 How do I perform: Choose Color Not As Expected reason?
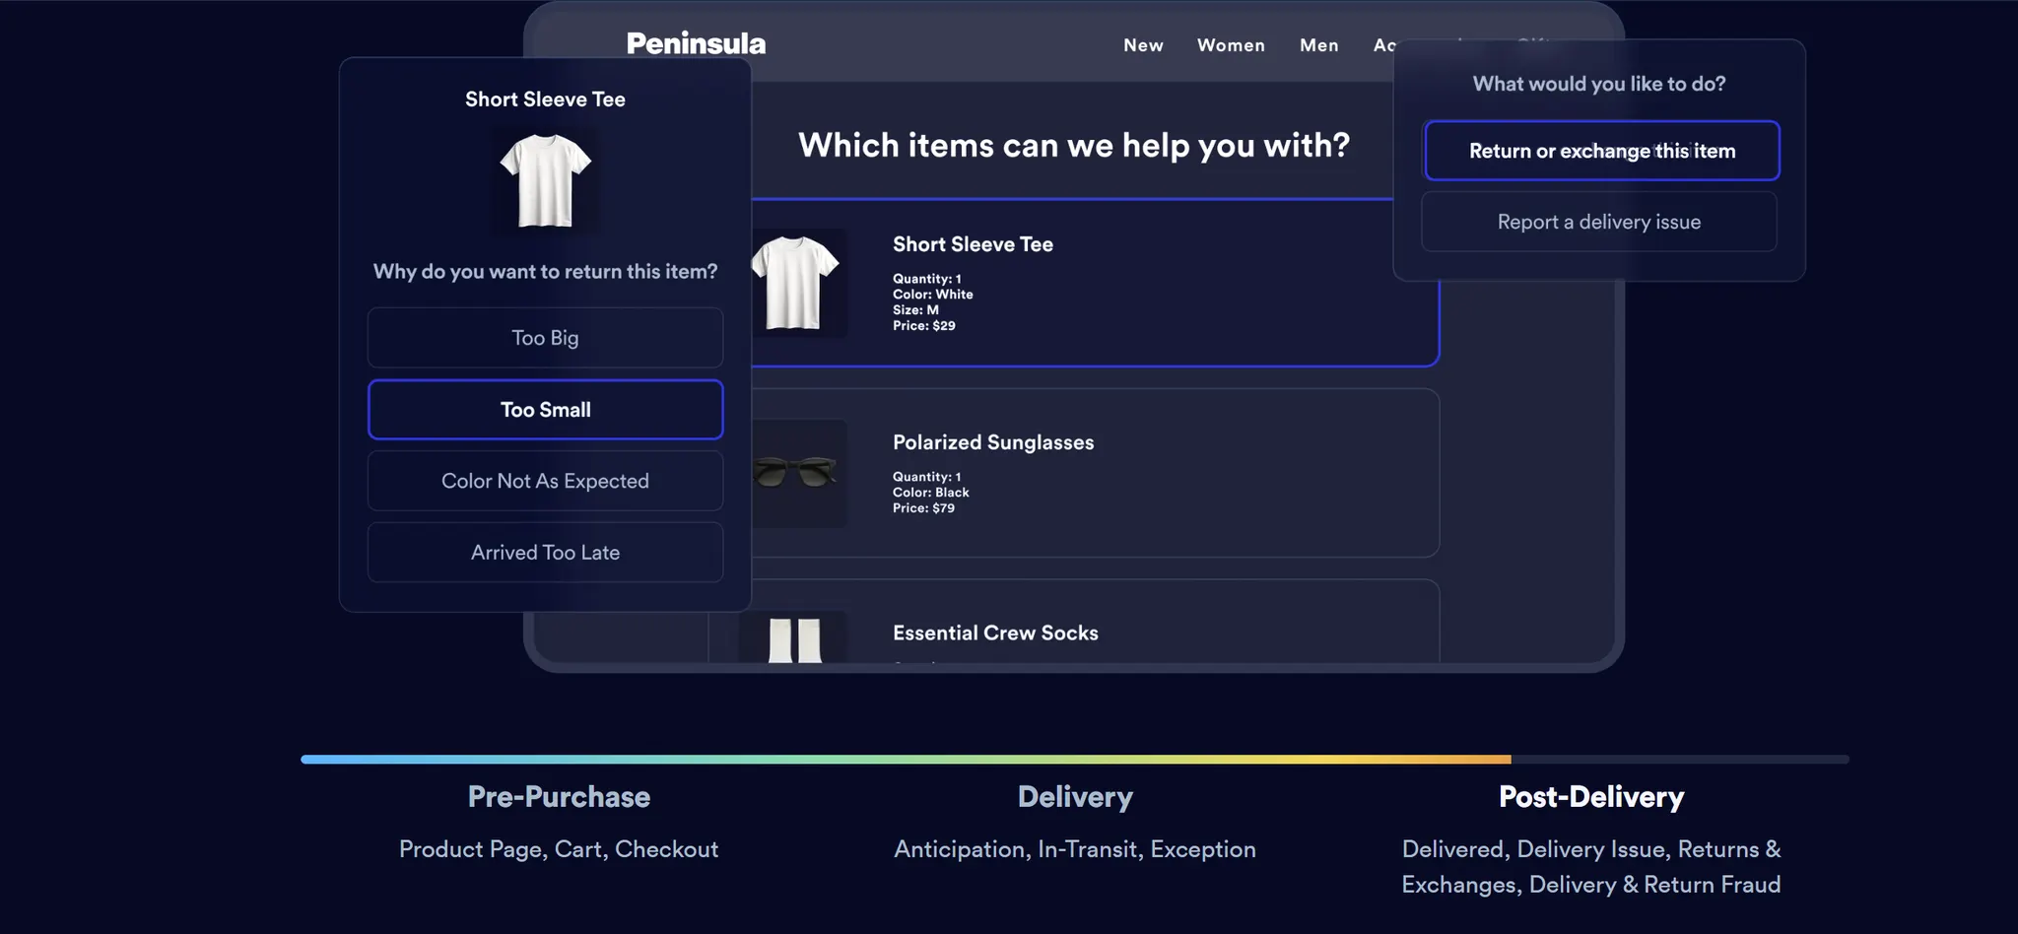pos(545,481)
